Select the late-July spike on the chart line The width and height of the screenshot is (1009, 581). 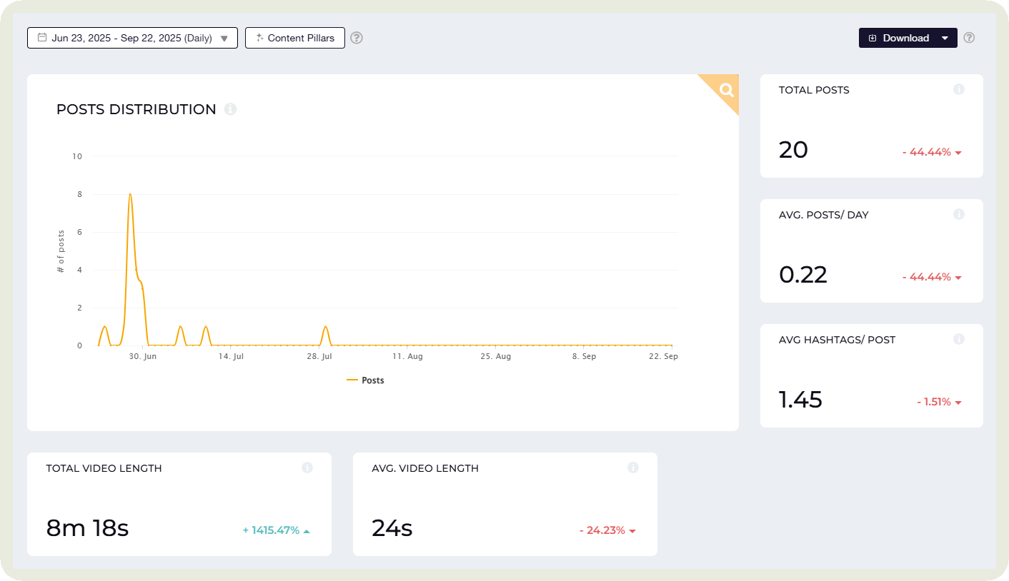pyautogui.click(x=326, y=327)
